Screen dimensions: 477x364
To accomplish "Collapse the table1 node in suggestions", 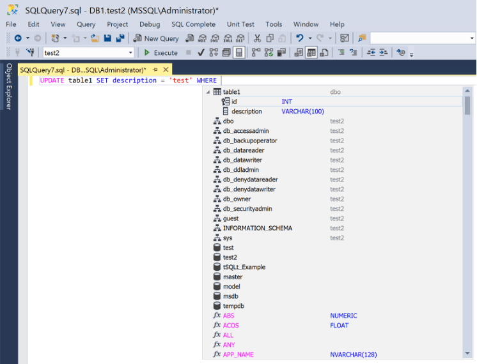I will click(208, 92).
